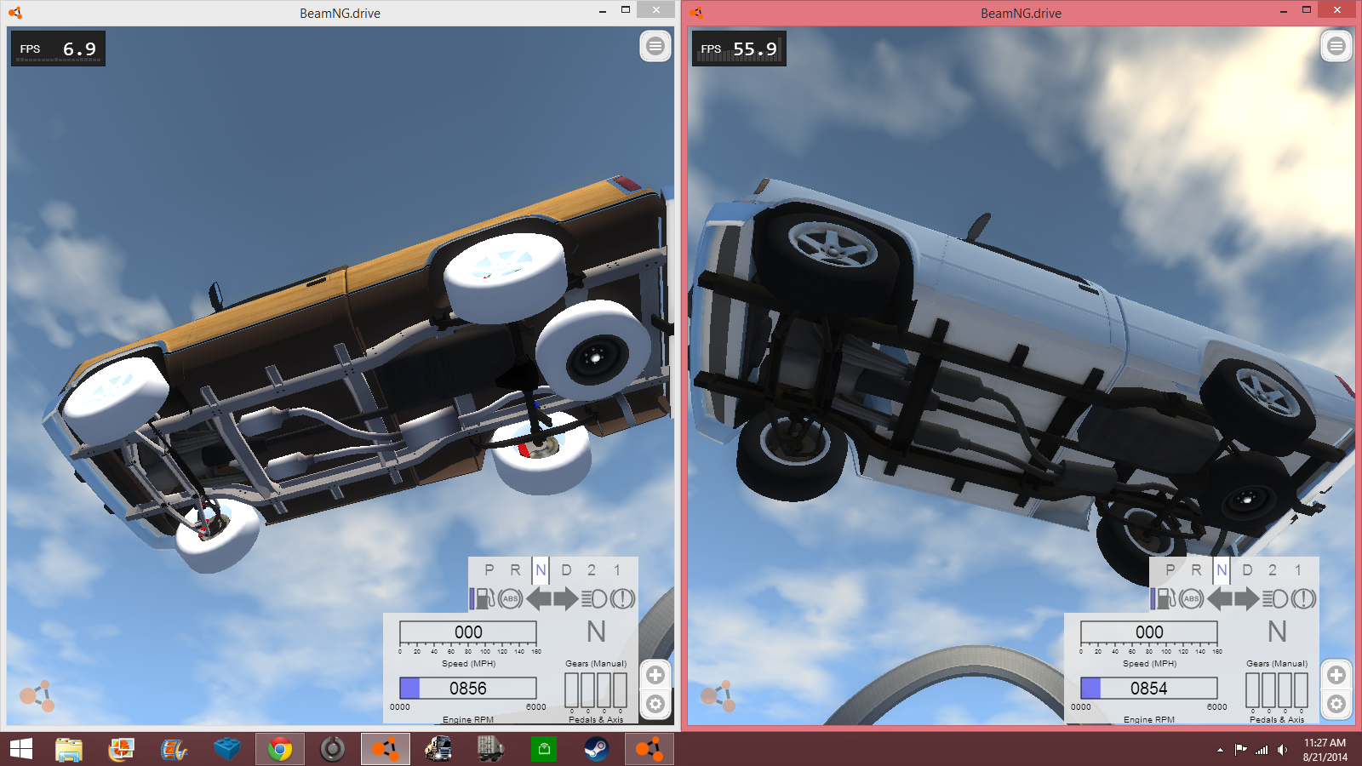Click left turn signal arrow in right window
Screen dimensions: 1362x766
click(1220, 598)
